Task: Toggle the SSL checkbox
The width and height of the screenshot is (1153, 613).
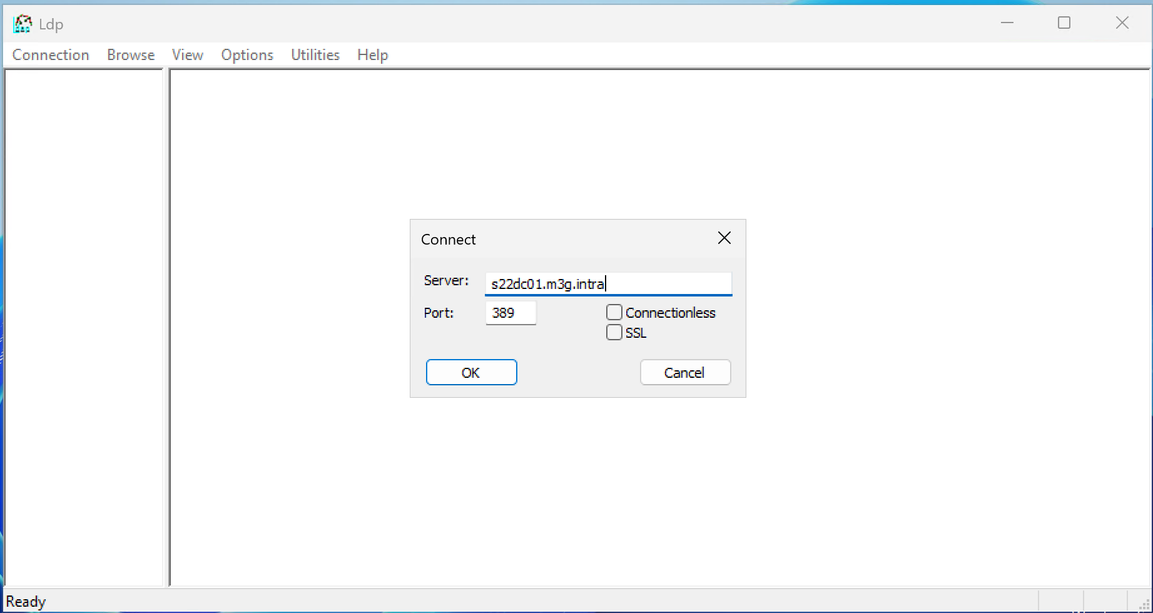Action: coord(614,332)
